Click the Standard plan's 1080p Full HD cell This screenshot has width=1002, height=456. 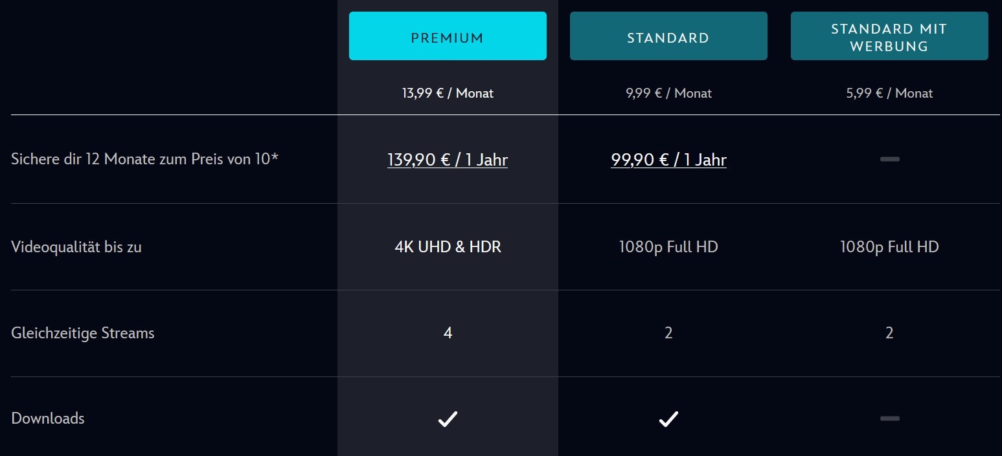[668, 246]
